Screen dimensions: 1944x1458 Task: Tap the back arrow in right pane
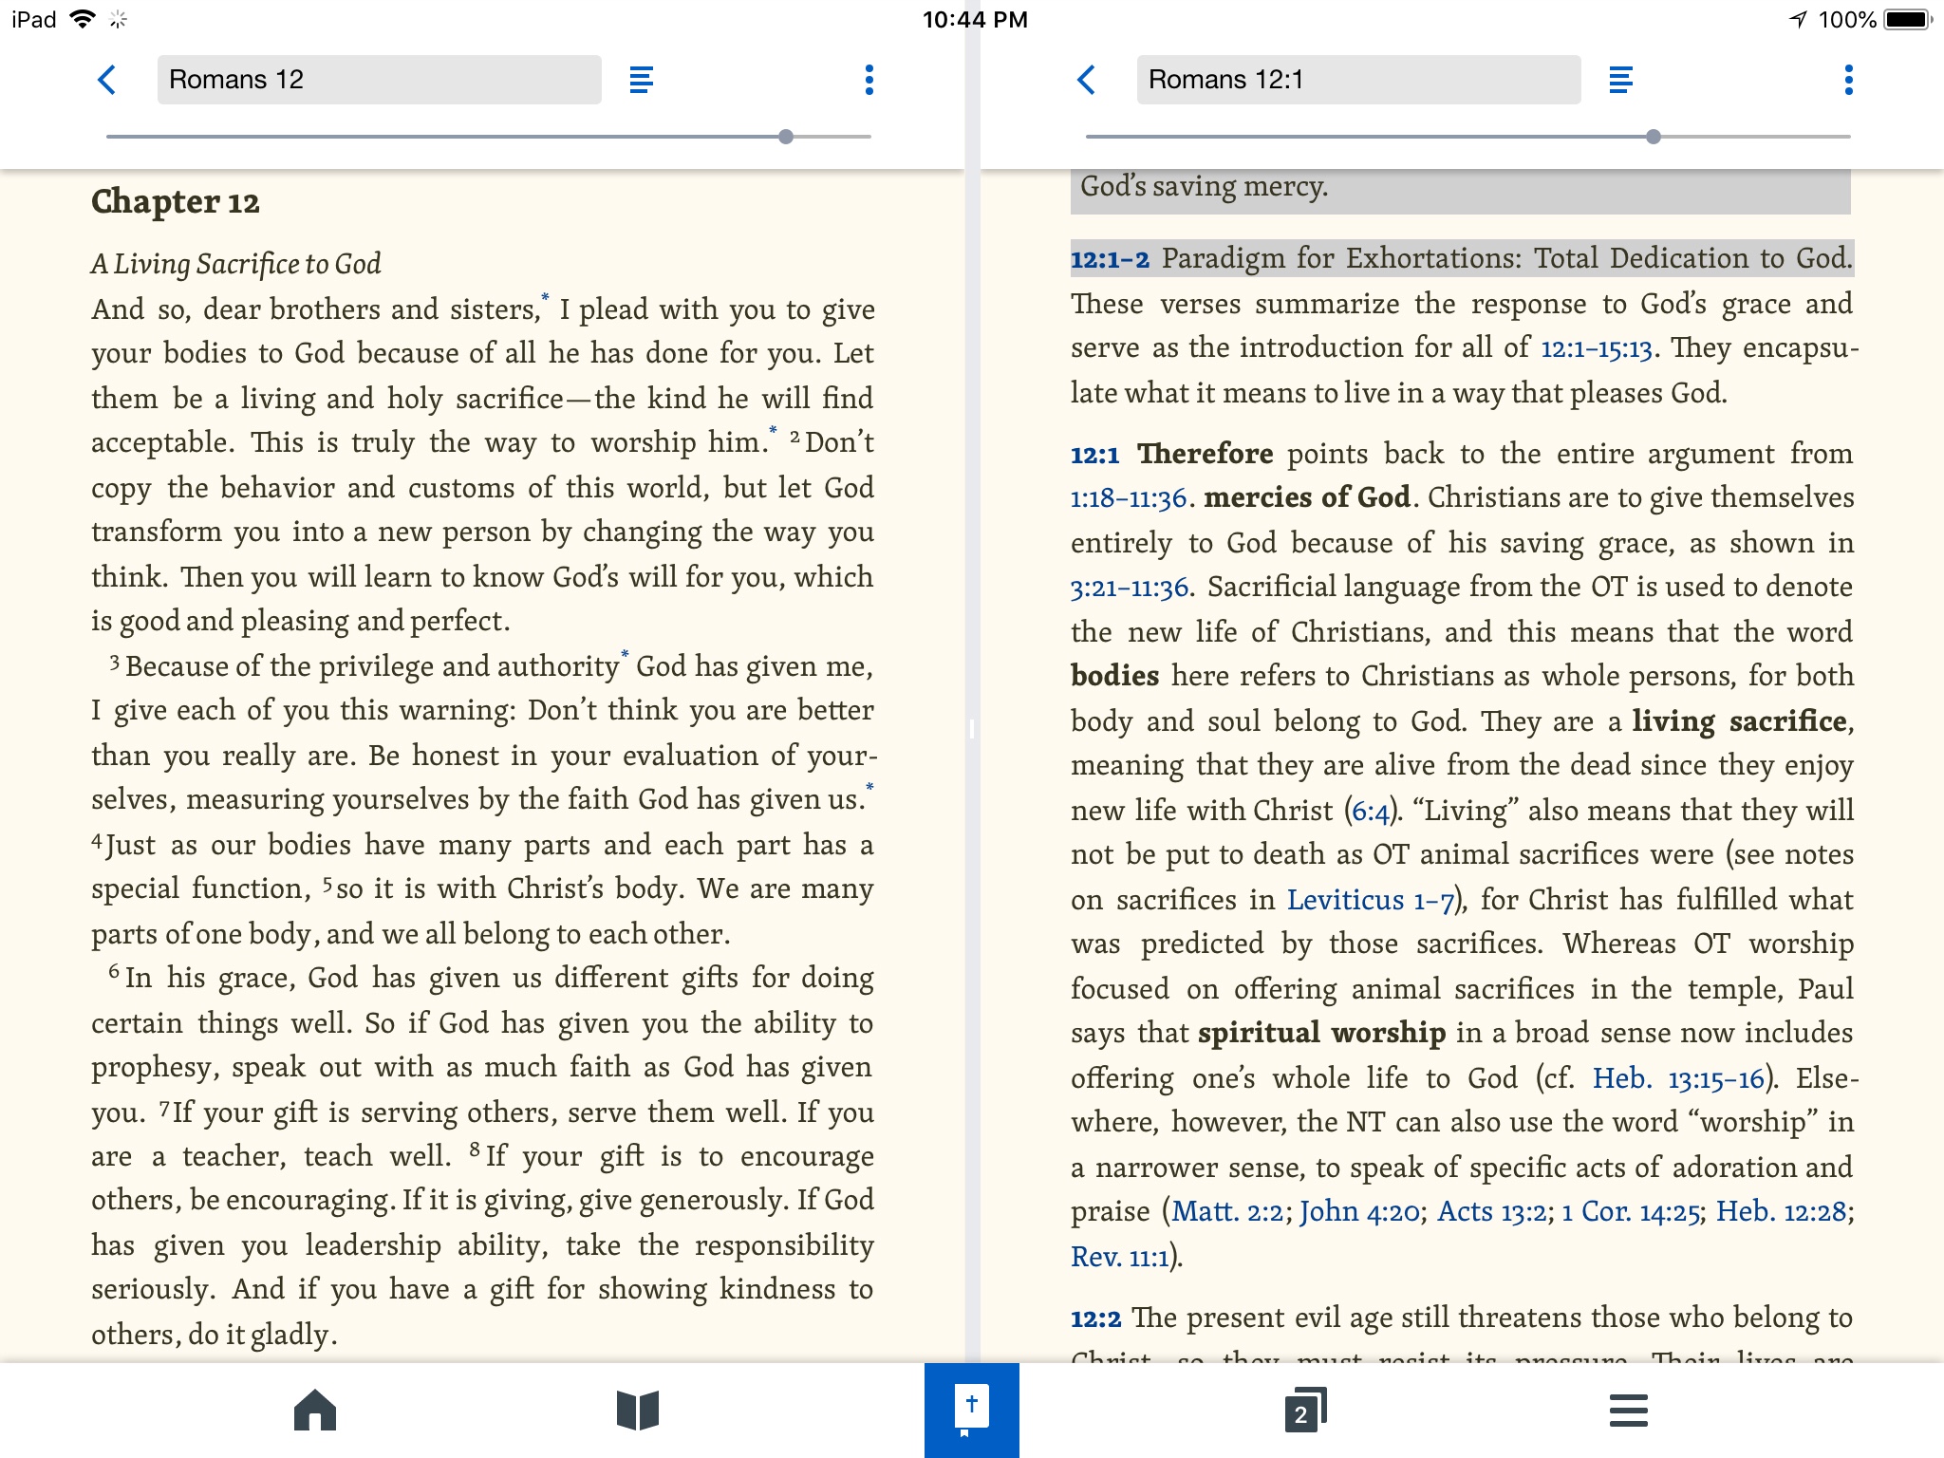click(x=1087, y=80)
